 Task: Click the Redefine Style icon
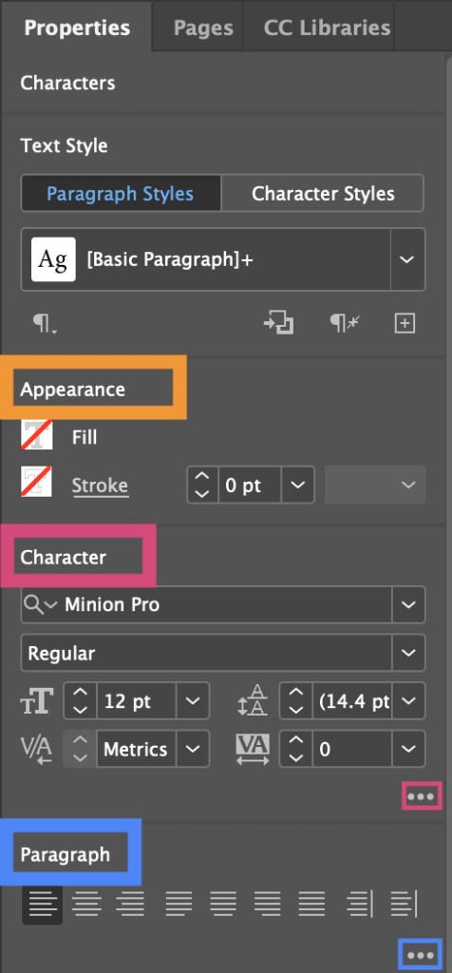click(x=278, y=323)
